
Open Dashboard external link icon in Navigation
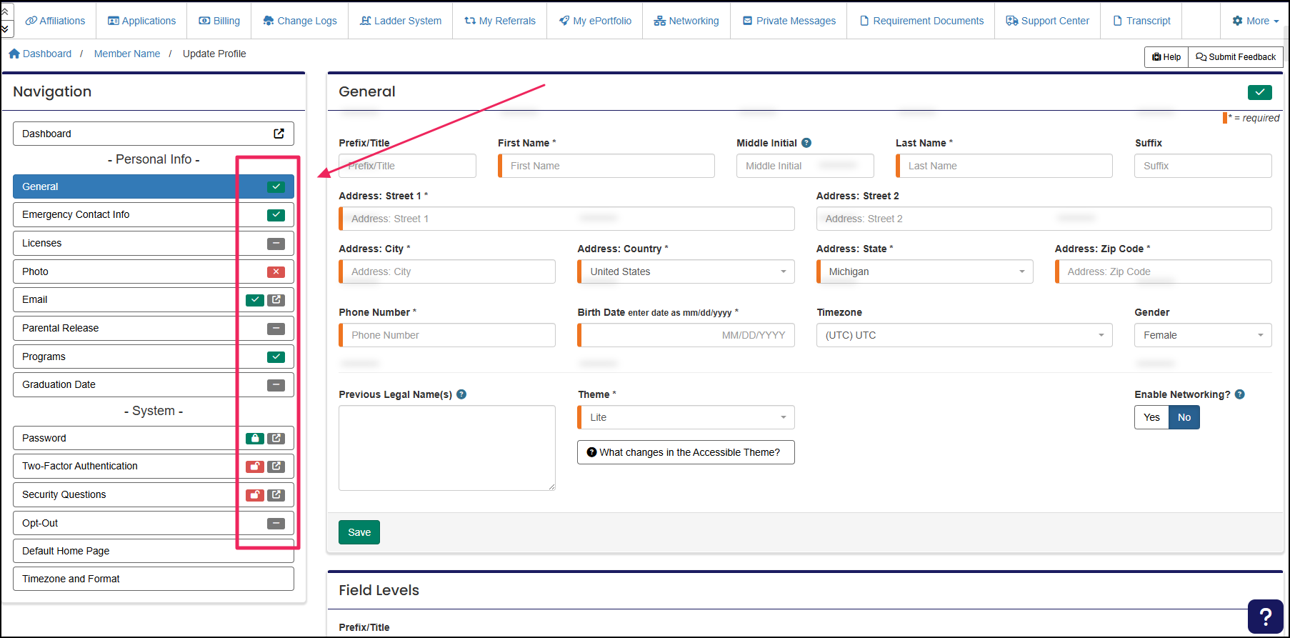point(279,134)
